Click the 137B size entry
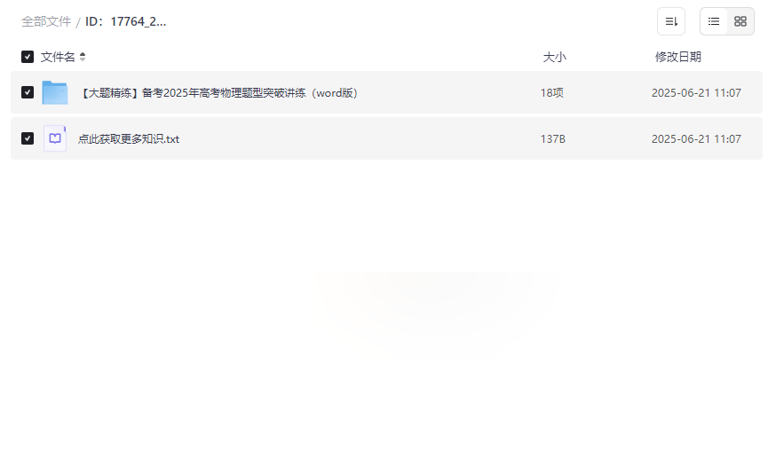This screenshot has width=776, height=456. pyautogui.click(x=553, y=139)
